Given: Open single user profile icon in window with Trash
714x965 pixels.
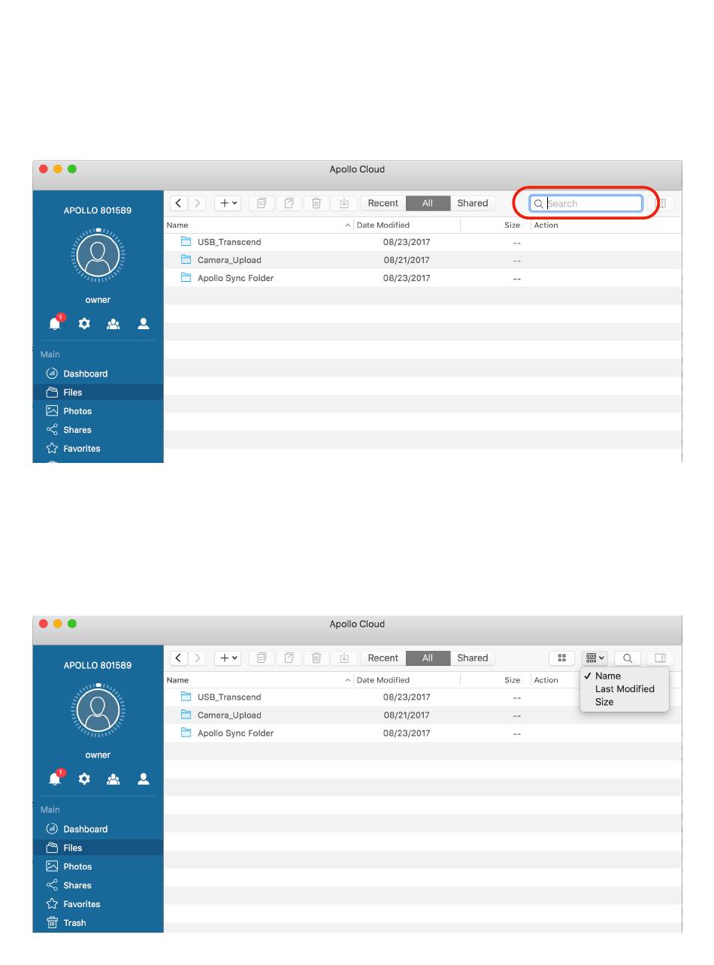Looking at the screenshot, I should 144,779.
